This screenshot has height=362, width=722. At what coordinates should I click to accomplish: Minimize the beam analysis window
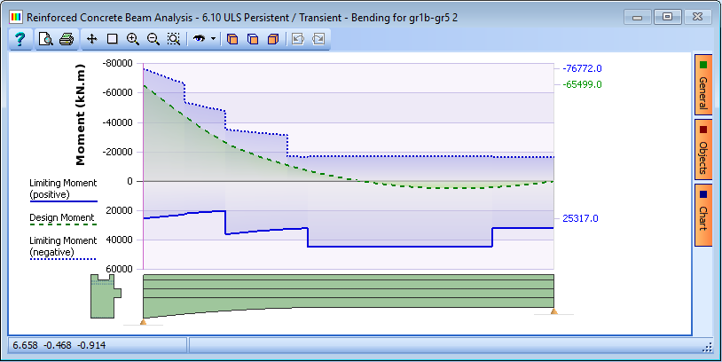[x=637, y=18]
